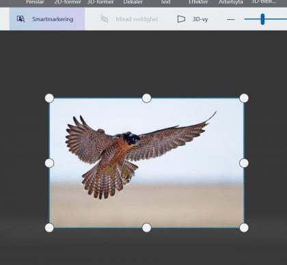
Task: Open the 2D-former tab
Action: coord(68,2)
